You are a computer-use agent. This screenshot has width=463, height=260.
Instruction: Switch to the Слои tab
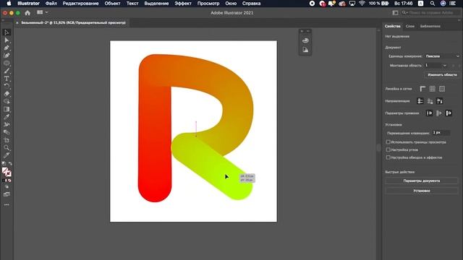pyautogui.click(x=410, y=26)
